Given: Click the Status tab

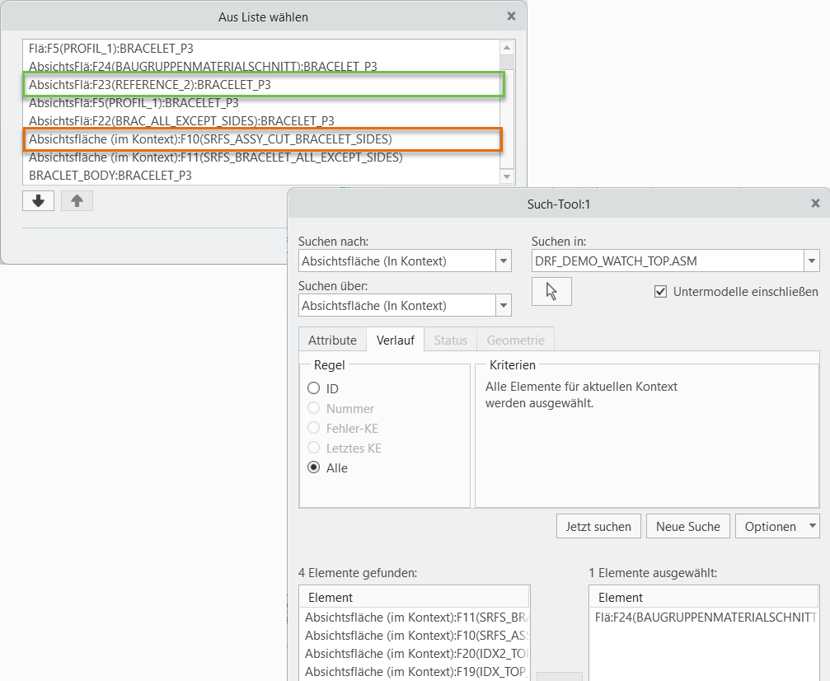Looking at the screenshot, I should (x=451, y=340).
